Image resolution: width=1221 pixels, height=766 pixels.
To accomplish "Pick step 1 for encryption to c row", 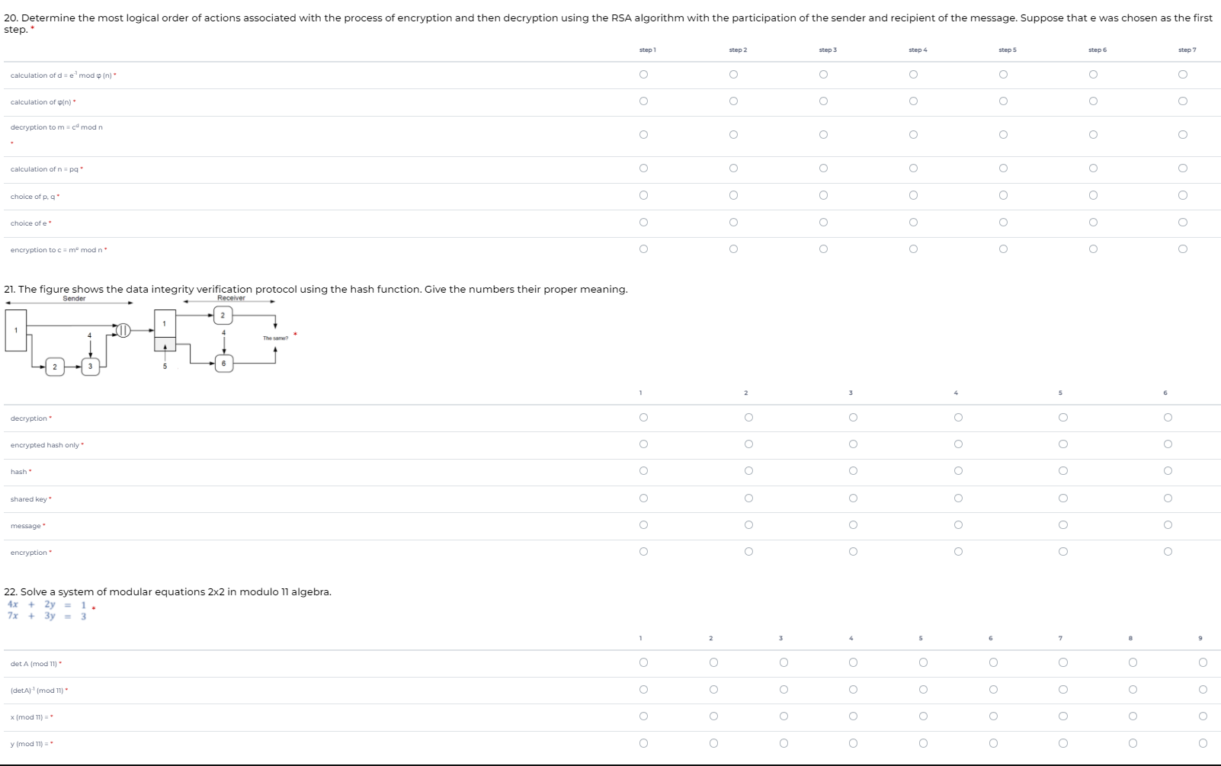I will [x=644, y=248].
